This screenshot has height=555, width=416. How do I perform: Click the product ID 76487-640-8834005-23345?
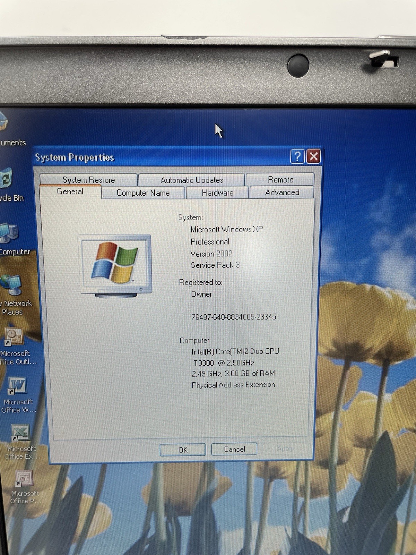coord(234,317)
